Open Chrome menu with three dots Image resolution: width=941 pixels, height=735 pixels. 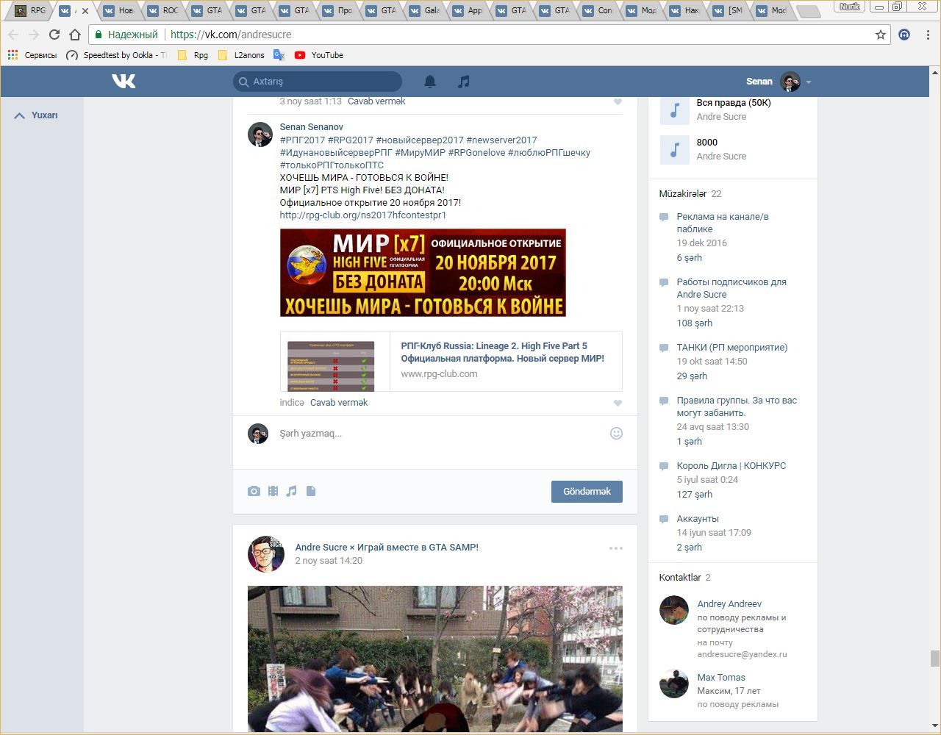pyautogui.click(x=929, y=35)
